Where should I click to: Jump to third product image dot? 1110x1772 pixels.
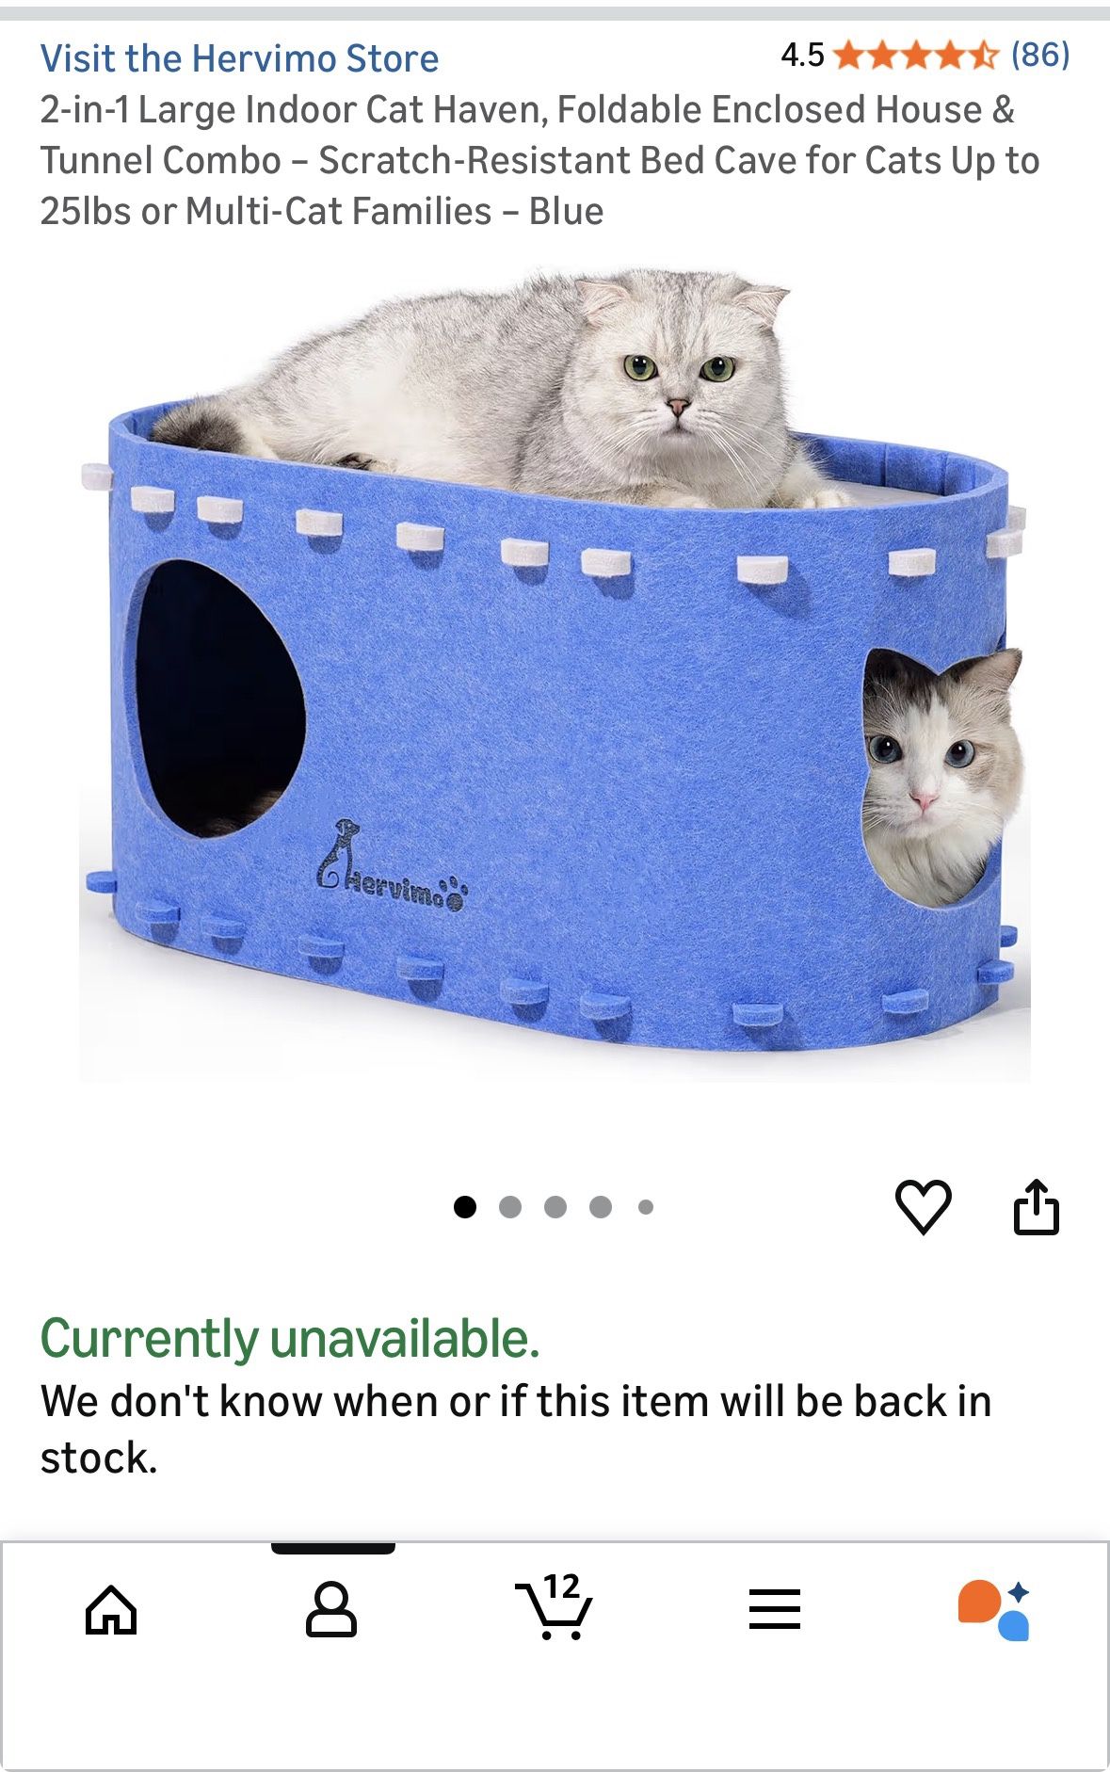555,1207
